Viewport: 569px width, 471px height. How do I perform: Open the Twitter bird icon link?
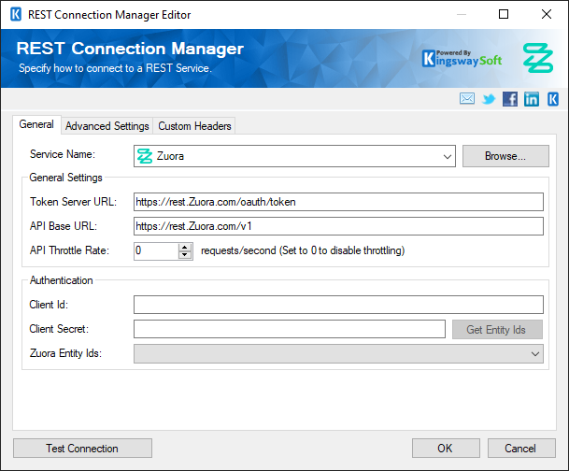click(x=489, y=99)
